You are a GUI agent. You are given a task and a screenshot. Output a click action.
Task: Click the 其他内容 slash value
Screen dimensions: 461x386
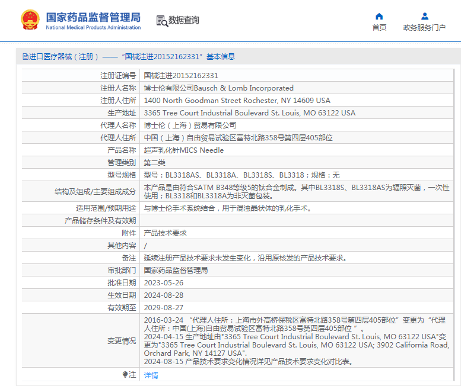point(145,246)
